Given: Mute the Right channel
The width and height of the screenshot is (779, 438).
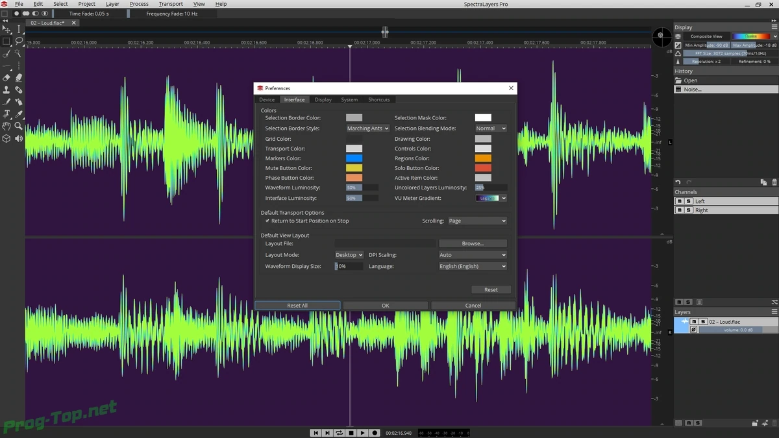Looking at the screenshot, I should 680,210.
